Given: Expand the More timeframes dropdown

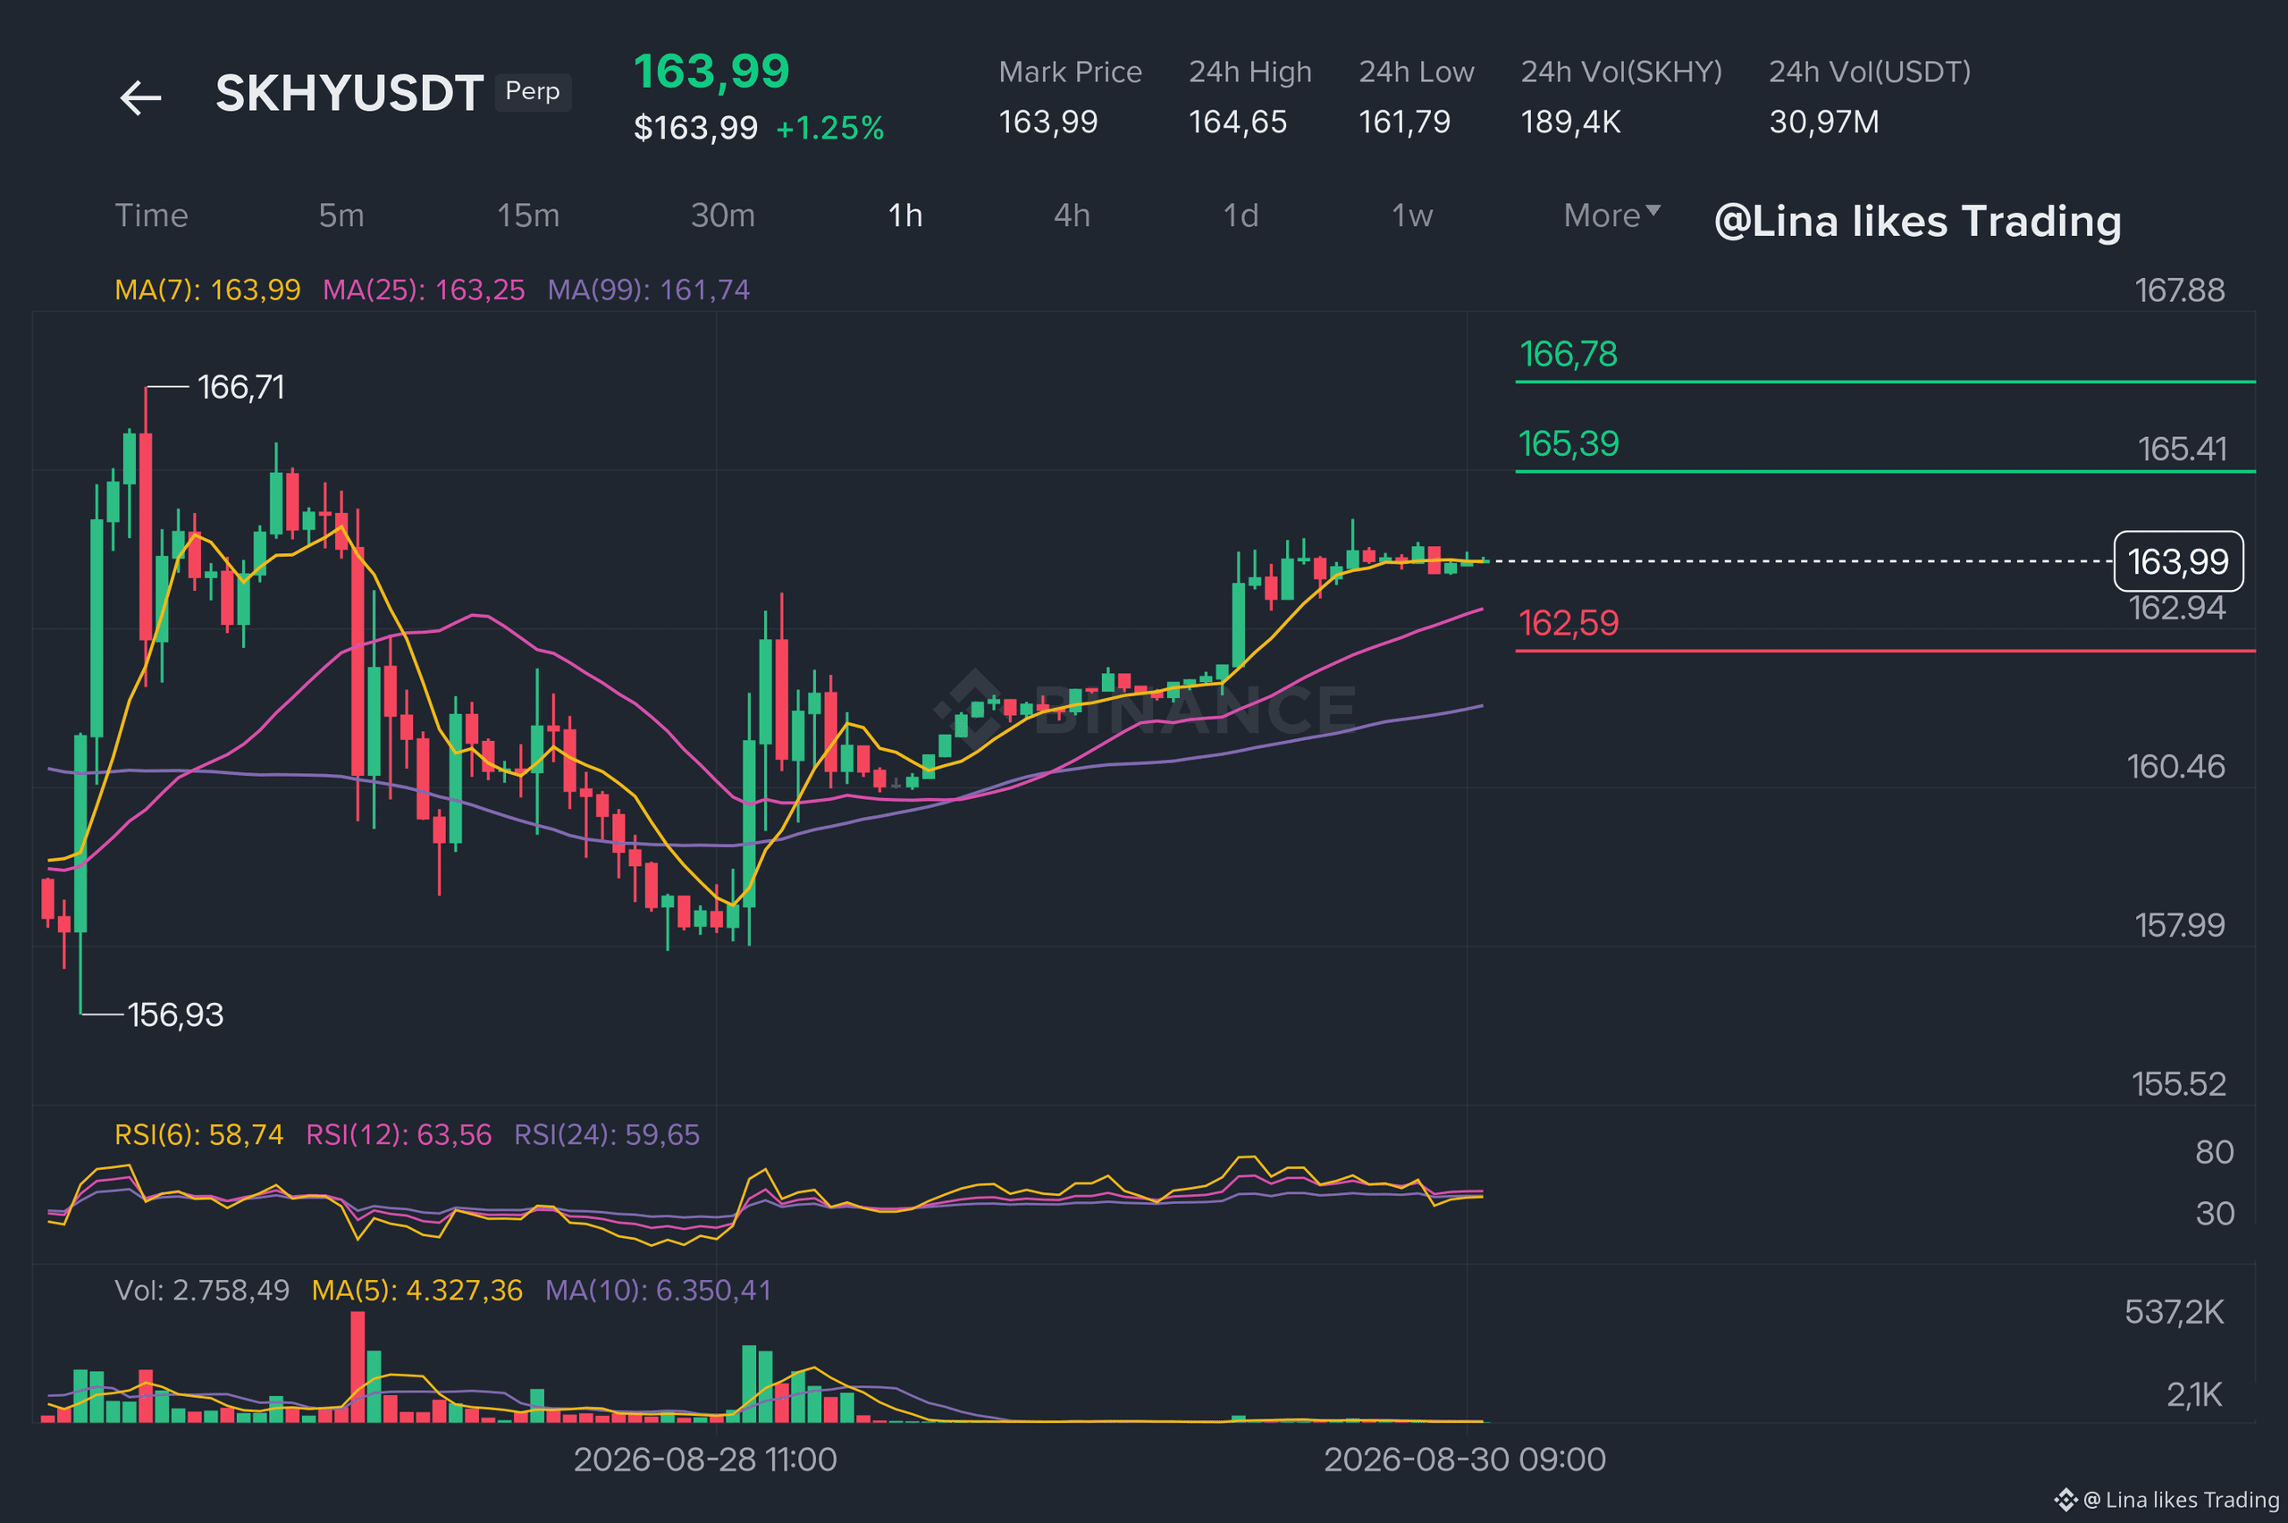Looking at the screenshot, I should (x=1612, y=215).
